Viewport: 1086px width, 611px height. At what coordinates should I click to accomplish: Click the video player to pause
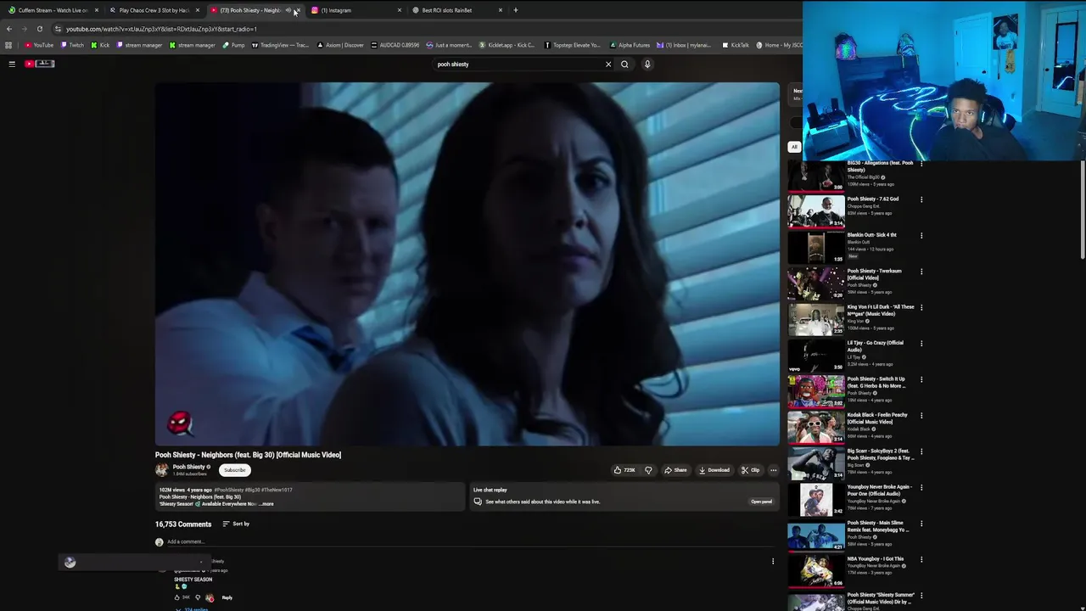click(x=467, y=263)
